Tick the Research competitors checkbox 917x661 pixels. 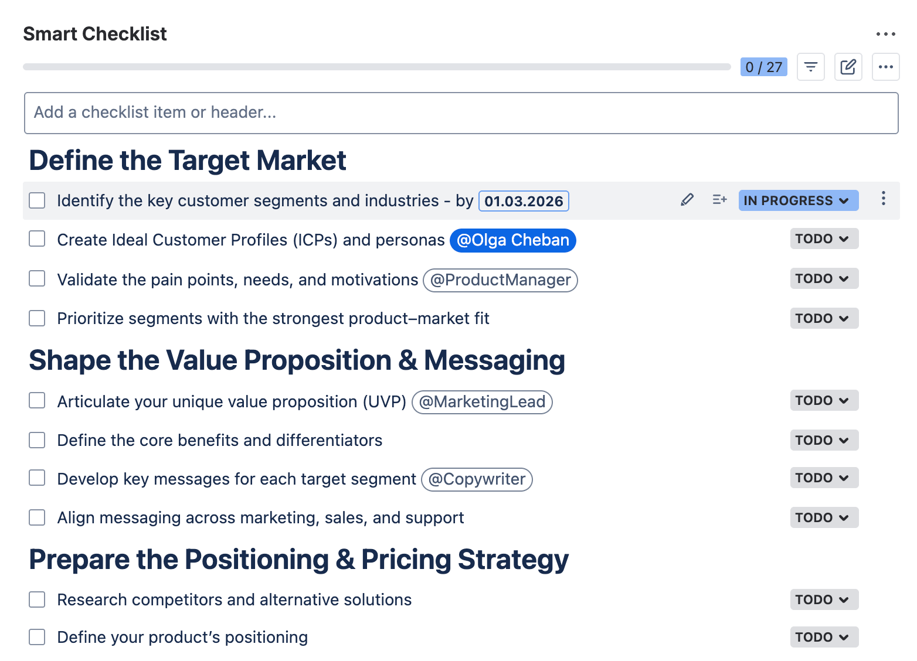(x=36, y=599)
